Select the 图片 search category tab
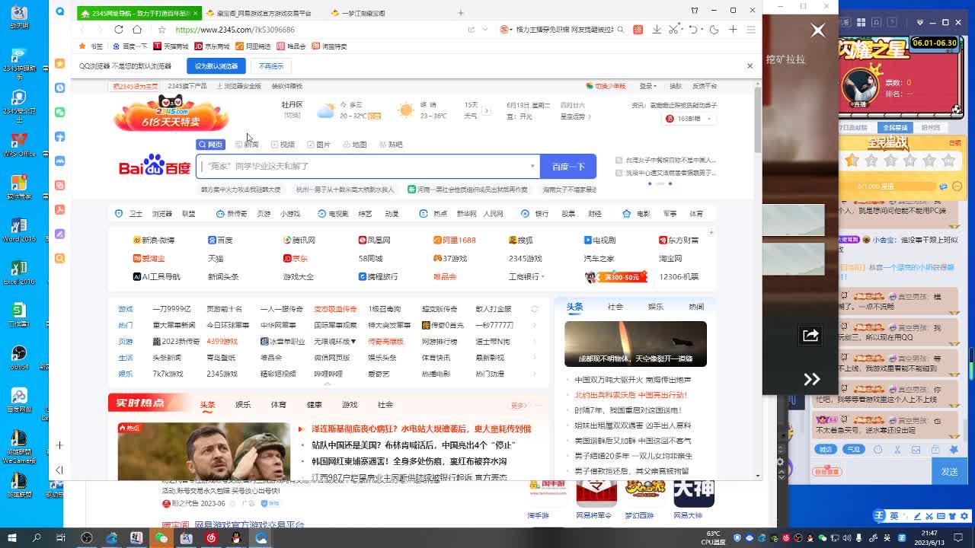 coord(319,145)
